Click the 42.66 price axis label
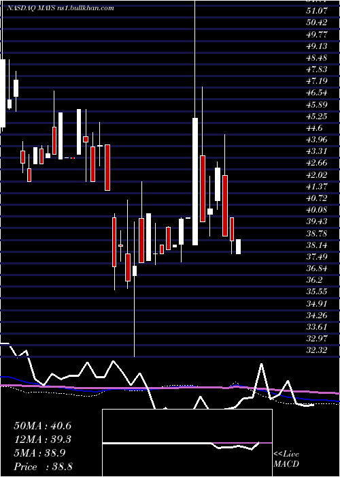The height and width of the screenshot is (477, 340). (x=318, y=164)
